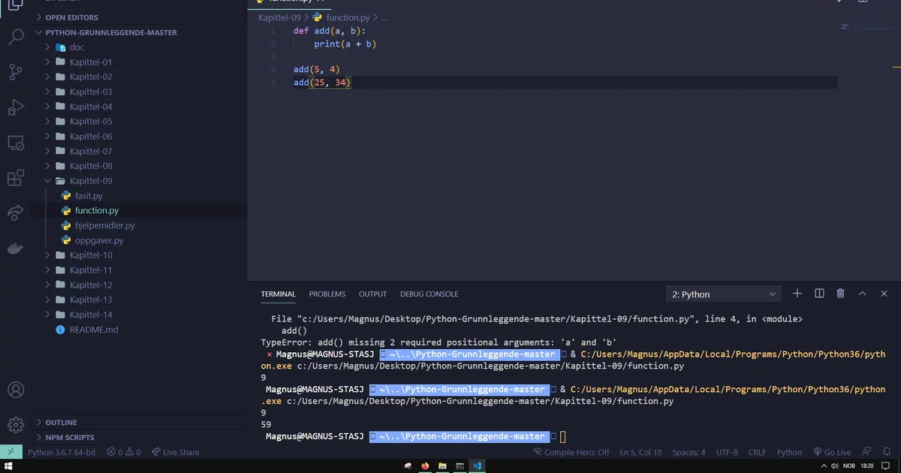Open the terminal selector dropdown '2: Python'
901x473 pixels.
(x=725, y=294)
